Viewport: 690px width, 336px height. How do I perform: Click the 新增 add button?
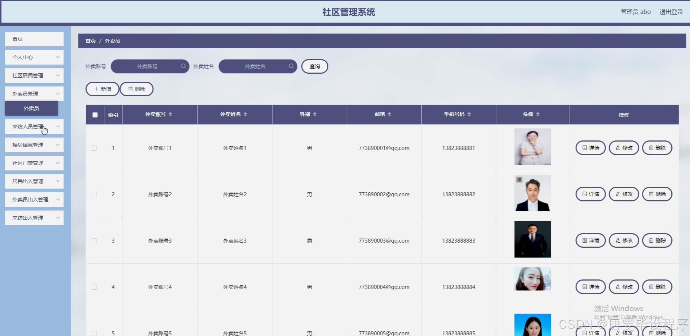click(102, 89)
